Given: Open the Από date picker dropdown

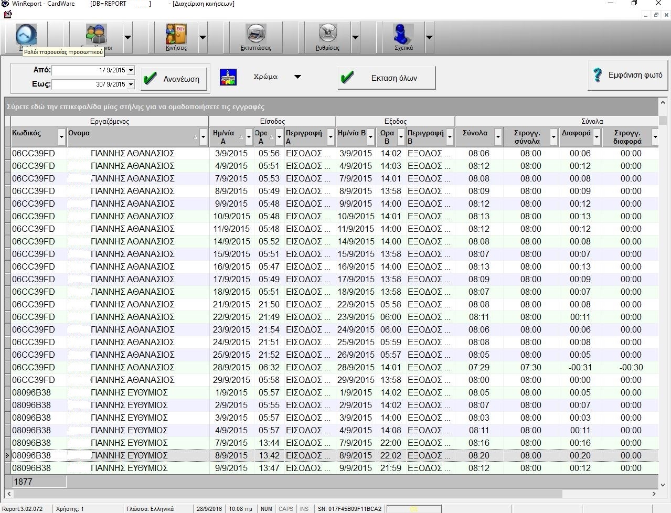Looking at the screenshot, I should click(131, 70).
